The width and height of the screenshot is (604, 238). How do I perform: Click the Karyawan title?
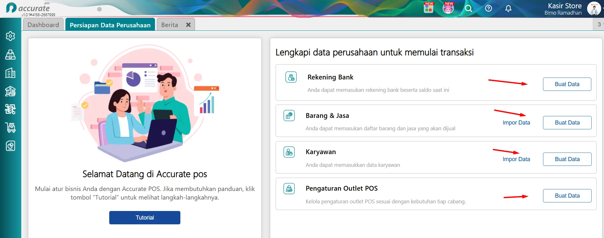[321, 152]
